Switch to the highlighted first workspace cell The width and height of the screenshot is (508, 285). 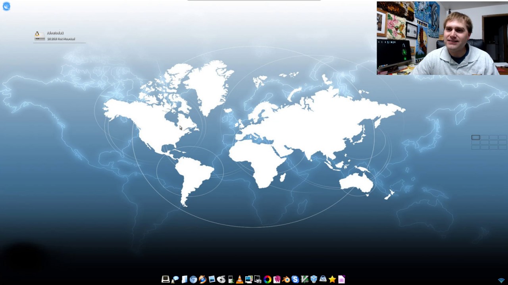point(475,137)
